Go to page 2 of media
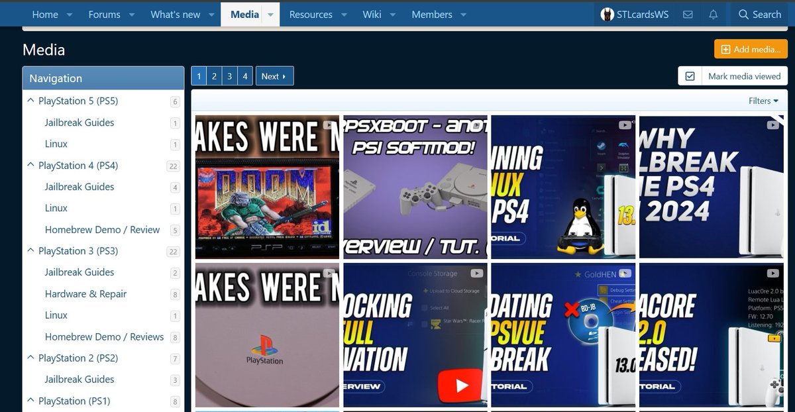Image resolution: width=795 pixels, height=412 pixels. point(214,76)
